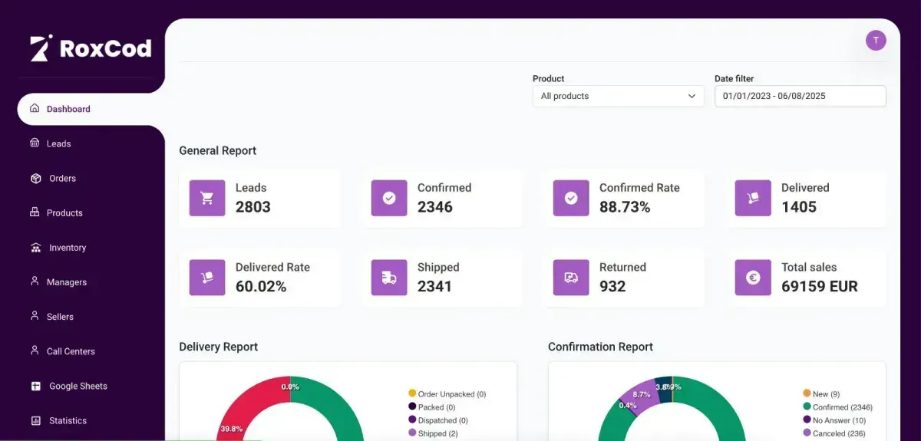This screenshot has width=921, height=441.
Task: Toggle Confirmed legend in Confirmation Report
Action: tap(838, 407)
